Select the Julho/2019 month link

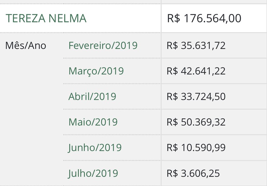tap(93, 173)
